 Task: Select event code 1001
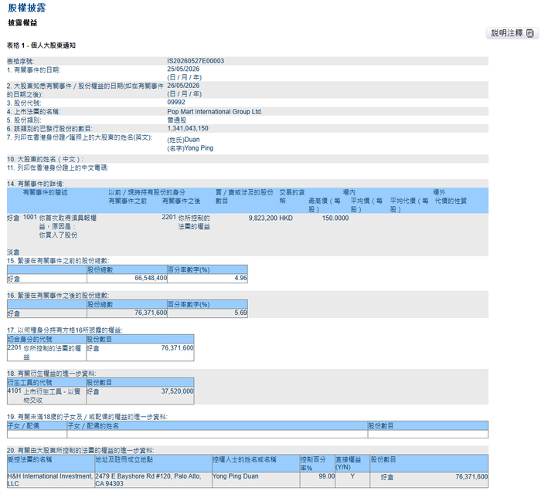click(29, 218)
